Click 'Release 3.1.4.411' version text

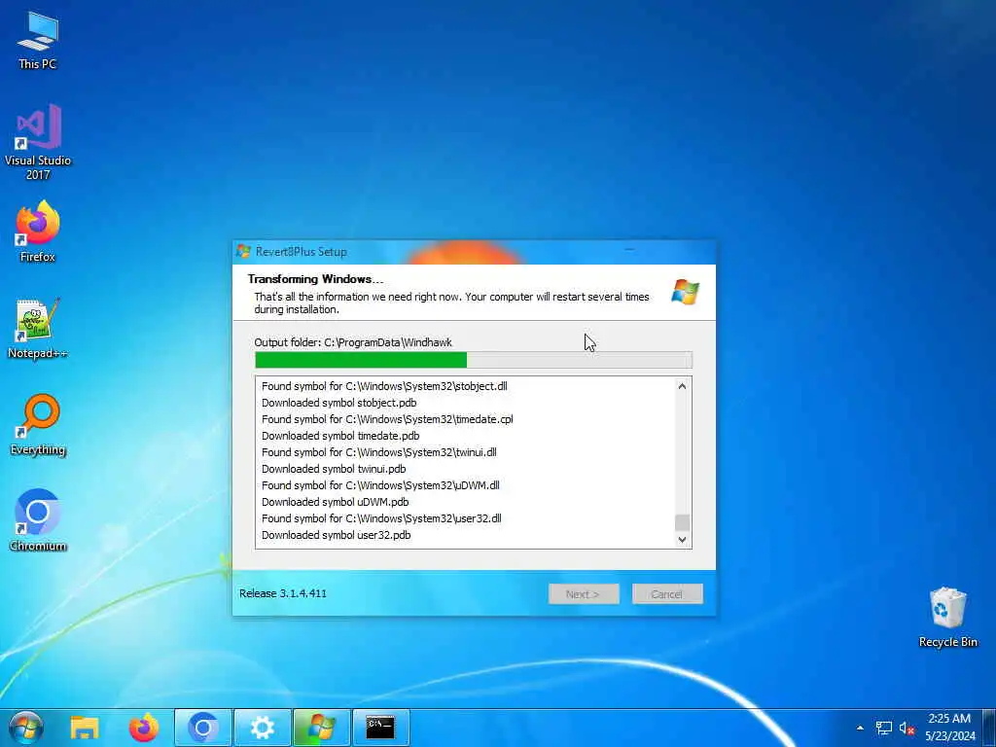tap(283, 593)
